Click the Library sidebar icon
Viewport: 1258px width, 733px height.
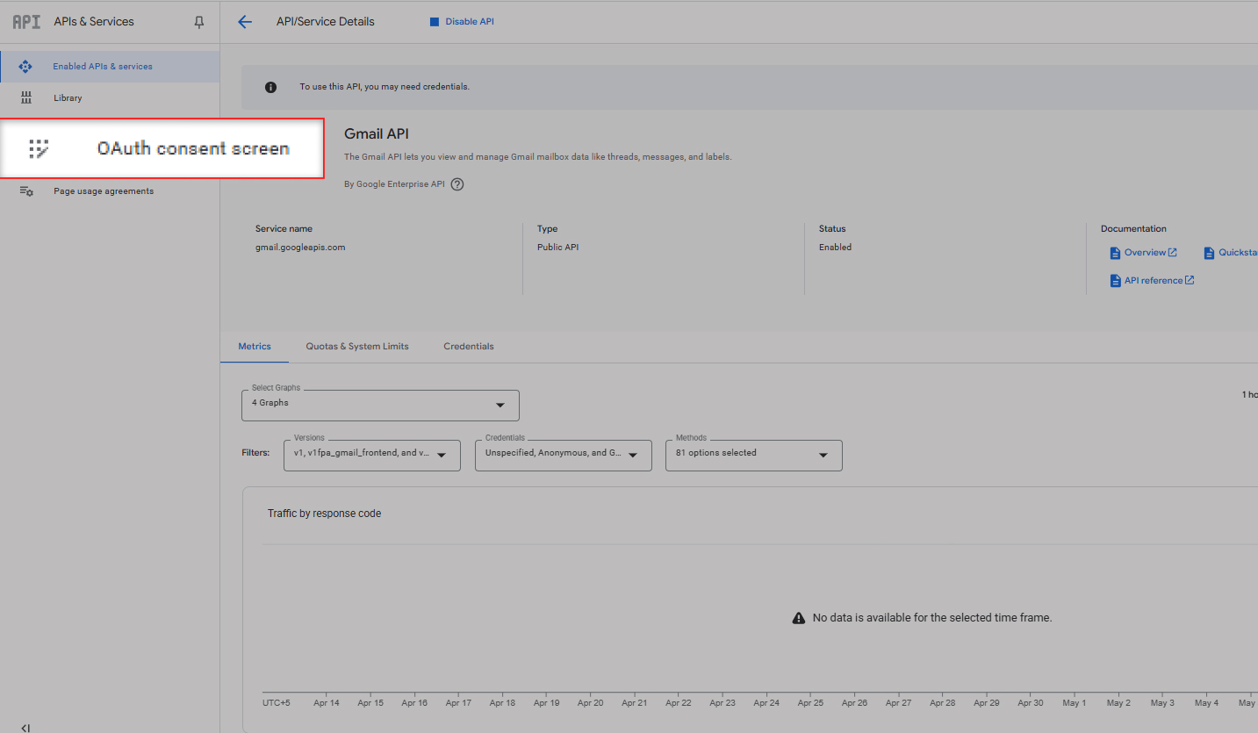click(x=26, y=97)
